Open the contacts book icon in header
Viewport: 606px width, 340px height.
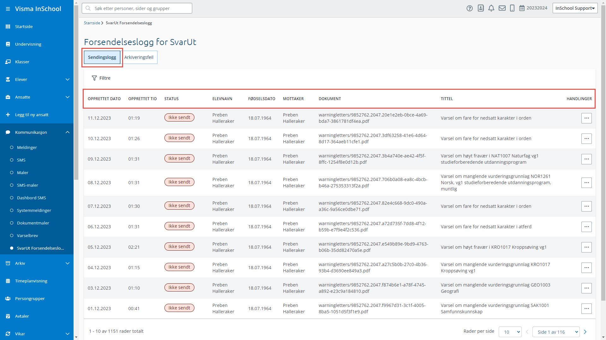pos(481,8)
